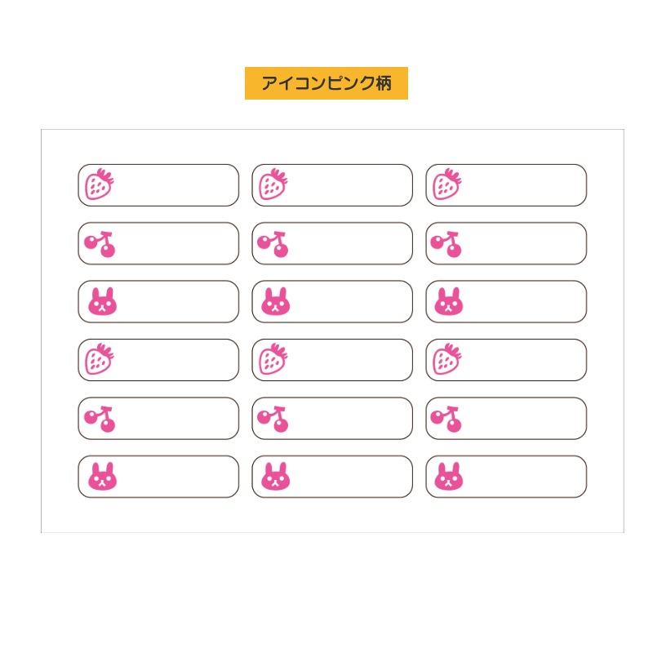This screenshot has width=653, height=653.
Task: Click the orange アイコンピンク柄 title label
Action: (x=326, y=83)
